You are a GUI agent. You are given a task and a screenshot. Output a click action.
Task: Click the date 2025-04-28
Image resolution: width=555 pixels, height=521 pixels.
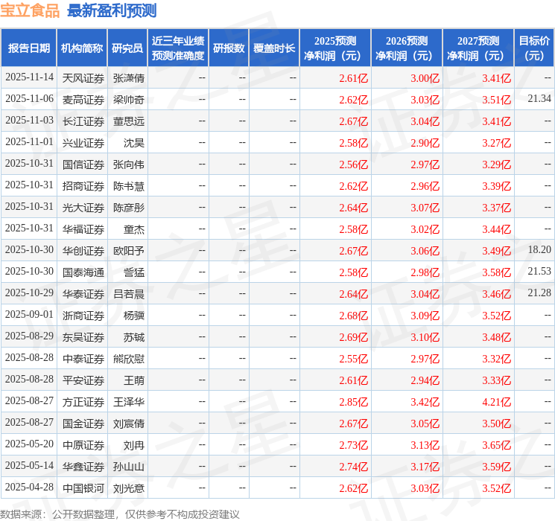(29, 487)
